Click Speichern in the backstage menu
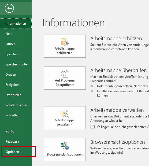 point(16,54)
